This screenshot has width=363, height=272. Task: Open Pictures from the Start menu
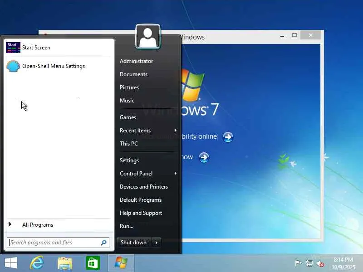click(129, 87)
